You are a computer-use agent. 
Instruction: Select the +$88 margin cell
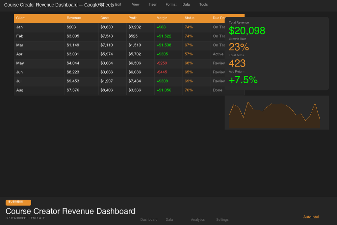tap(168, 27)
